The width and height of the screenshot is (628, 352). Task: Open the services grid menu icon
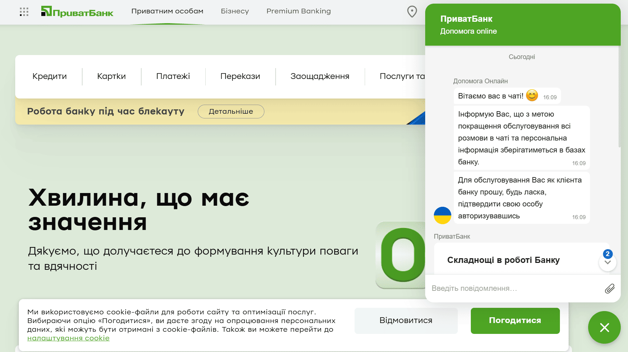(24, 12)
